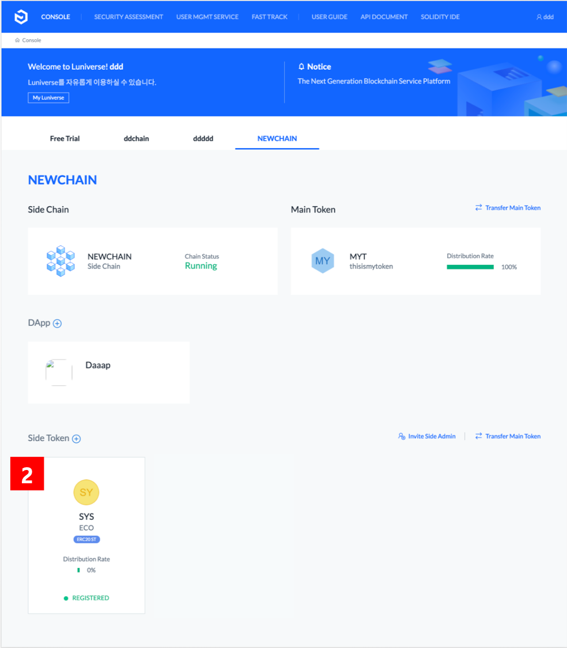Click the ERC20 ST badge

point(86,539)
